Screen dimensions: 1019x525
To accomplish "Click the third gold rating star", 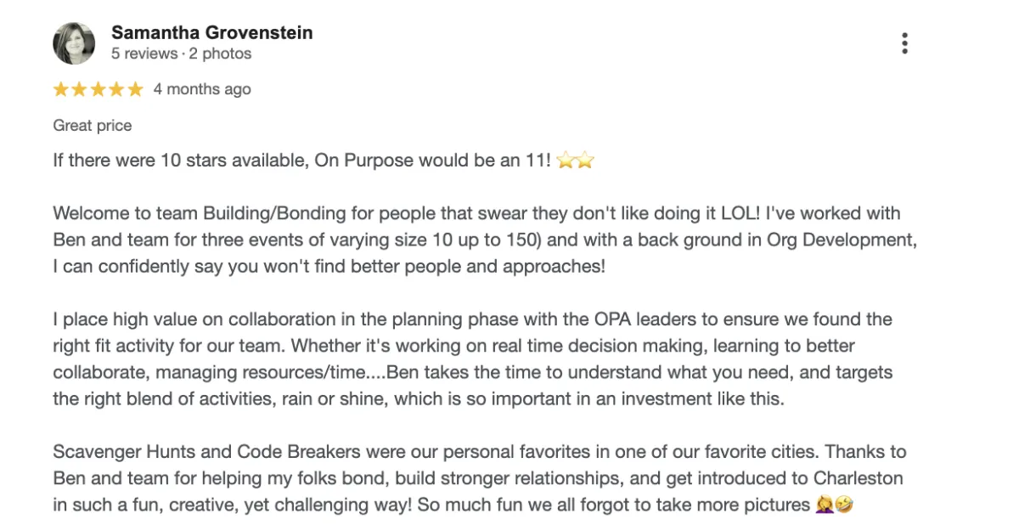I will (x=99, y=89).
